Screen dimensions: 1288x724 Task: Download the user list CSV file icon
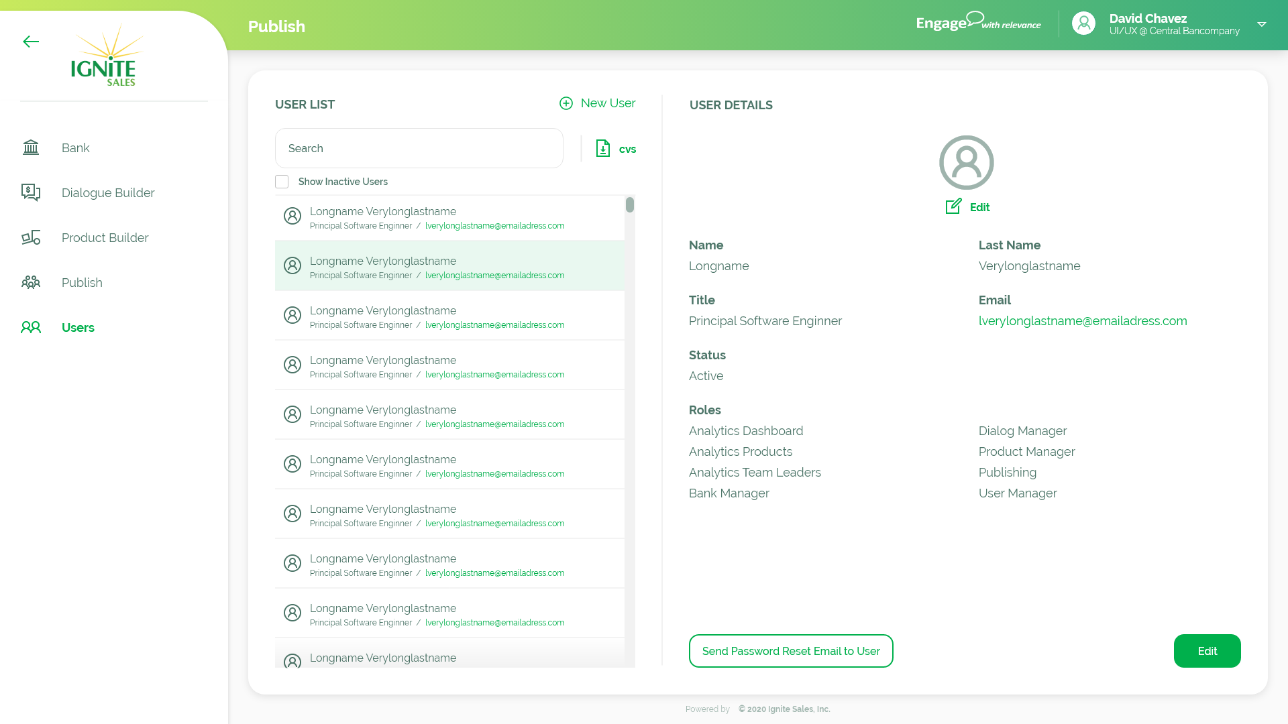(x=603, y=148)
